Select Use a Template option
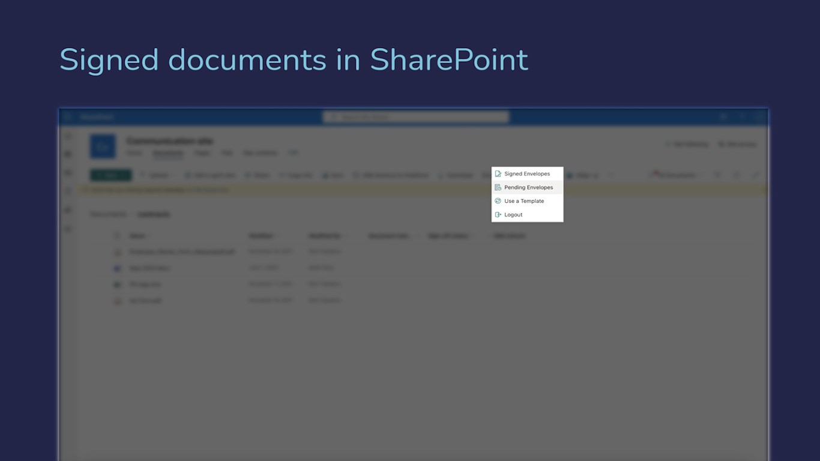The width and height of the screenshot is (820, 461). (527, 201)
